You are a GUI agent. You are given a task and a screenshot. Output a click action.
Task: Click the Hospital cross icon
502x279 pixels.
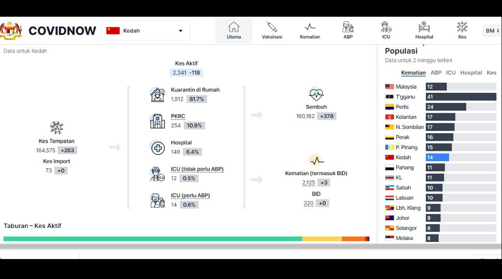[x=158, y=148]
